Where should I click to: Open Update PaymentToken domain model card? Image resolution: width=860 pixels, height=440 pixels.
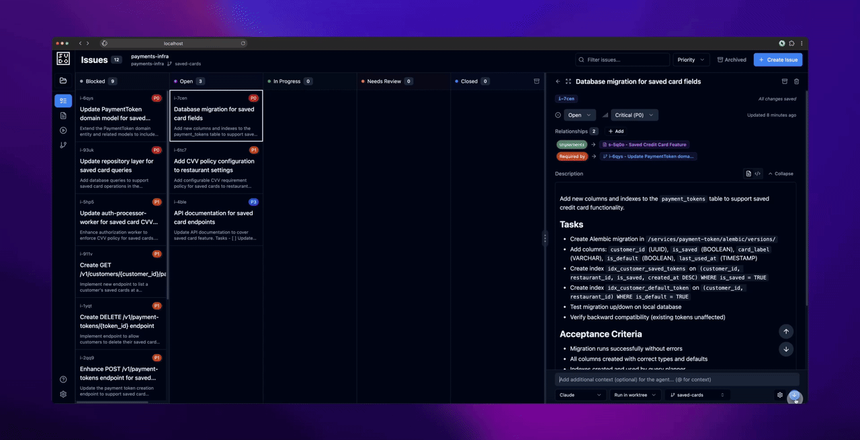click(x=121, y=115)
